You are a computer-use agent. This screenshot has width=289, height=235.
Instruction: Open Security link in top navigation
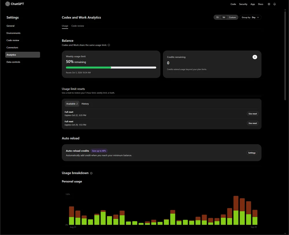click(x=243, y=4)
